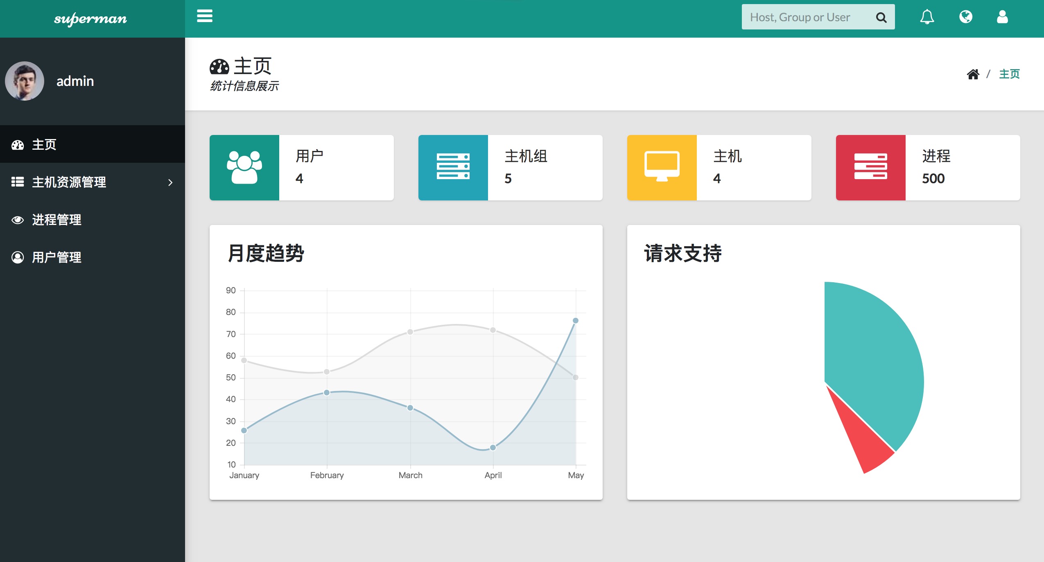The width and height of the screenshot is (1044, 562).
Task: Click the teal users group icon tile
Action: click(x=244, y=168)
